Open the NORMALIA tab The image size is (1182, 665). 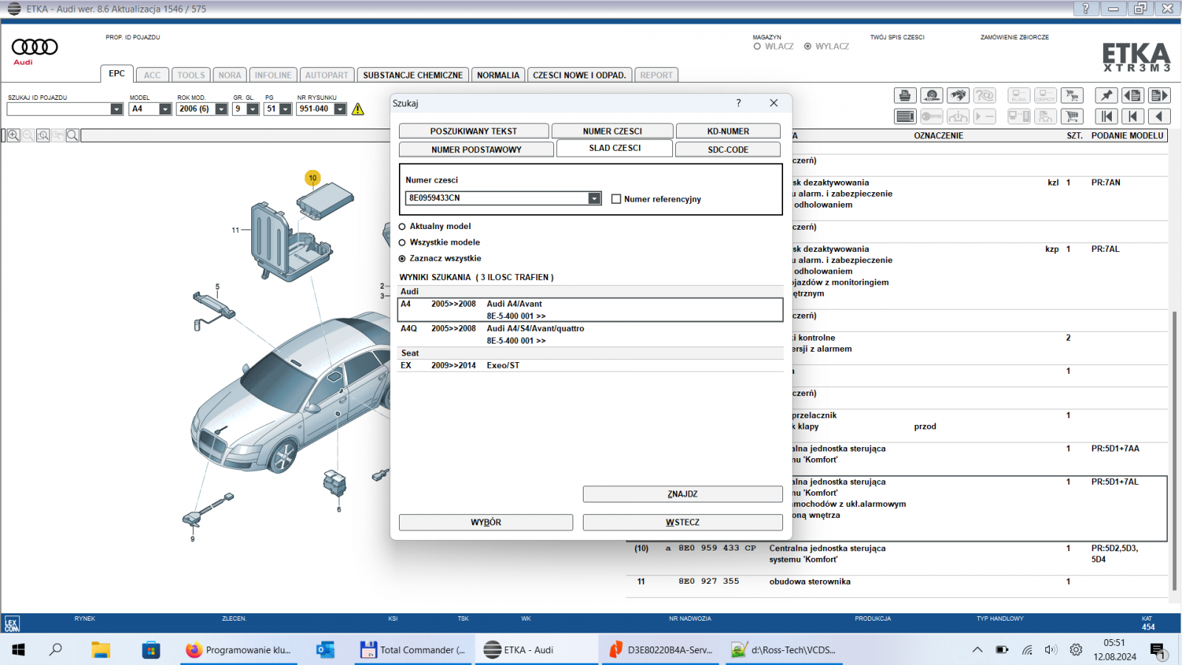pyautogui.click(x=498, y=75)
